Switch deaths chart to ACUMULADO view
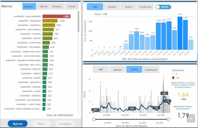Image resolution: width=198 pixels, height=128 pixels. tap(151, 69)
